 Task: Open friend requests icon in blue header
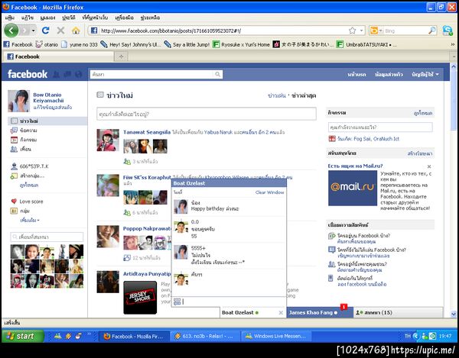[56, 75]
